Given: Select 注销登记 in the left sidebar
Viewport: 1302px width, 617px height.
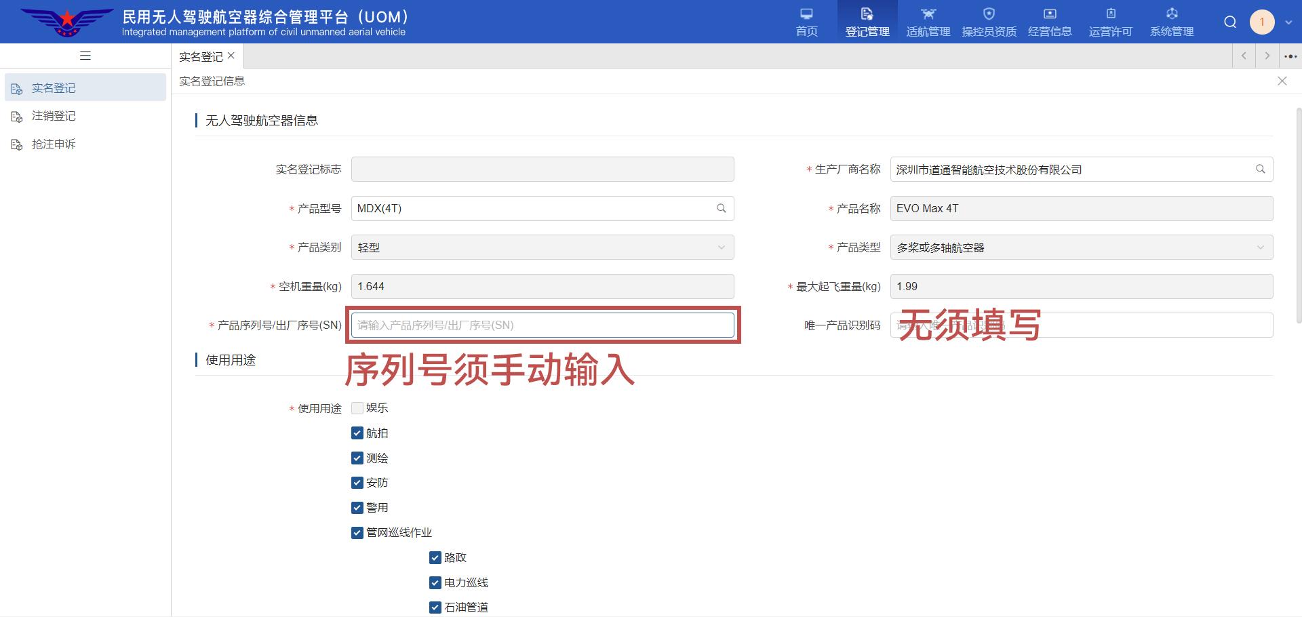Looking at the screenshot, I should 54,116.
